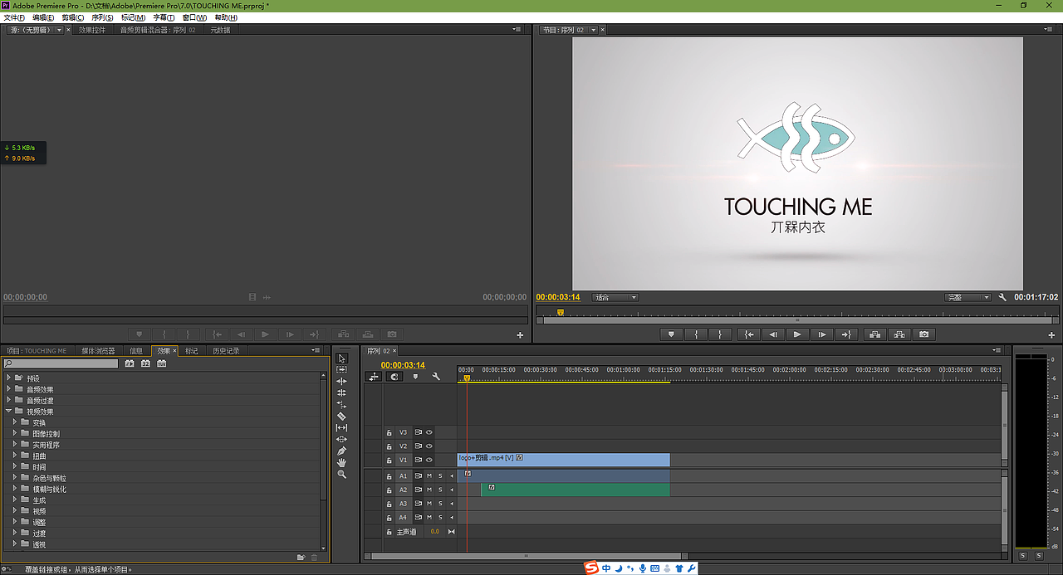This screenshot has width=1063, height=575.
Task: Expand the 模糊与锐化 subfolder
Action: click(15, 489)
